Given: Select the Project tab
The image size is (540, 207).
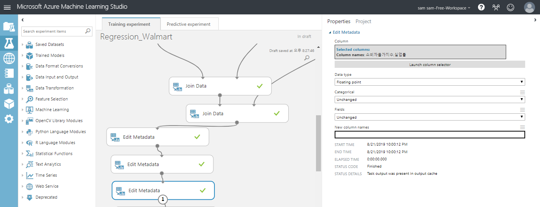Looking at the screenshot, I should (x=363, y=22).
